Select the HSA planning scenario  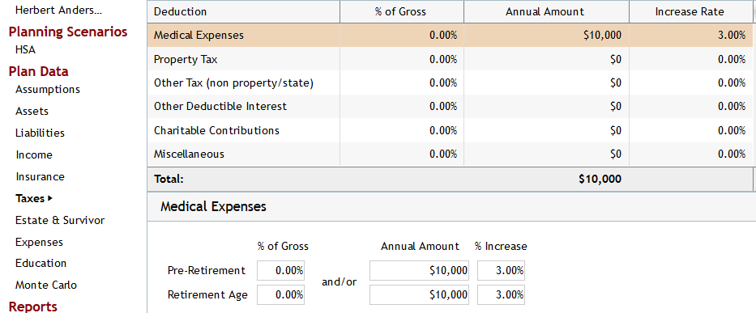(x=25, y=49)
